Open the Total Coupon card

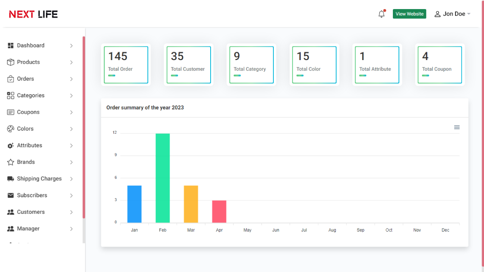point(440,65)
